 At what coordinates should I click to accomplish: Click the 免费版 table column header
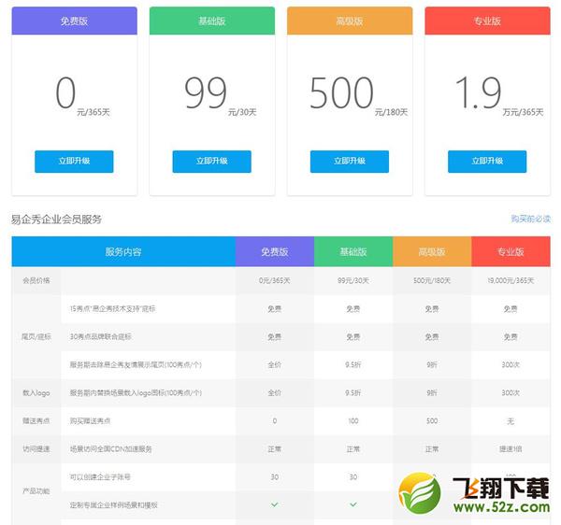point(275,251)
